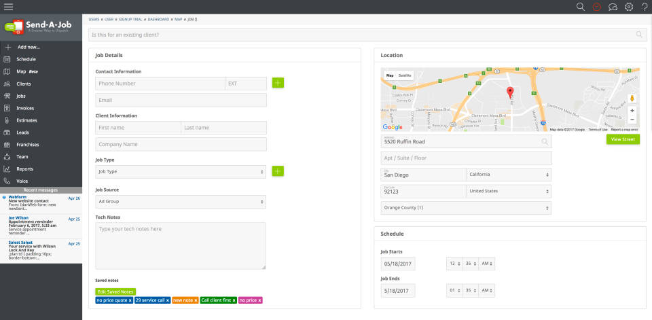652x320 pixels.
Task: Select the orange 'new note' tag
Action: coord(182,300)
